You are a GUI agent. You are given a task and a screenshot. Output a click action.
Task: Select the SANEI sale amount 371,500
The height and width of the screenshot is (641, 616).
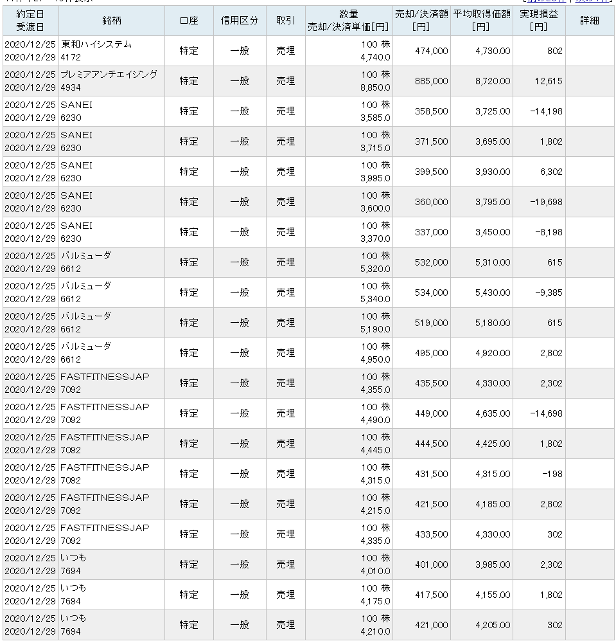(432, 141)
